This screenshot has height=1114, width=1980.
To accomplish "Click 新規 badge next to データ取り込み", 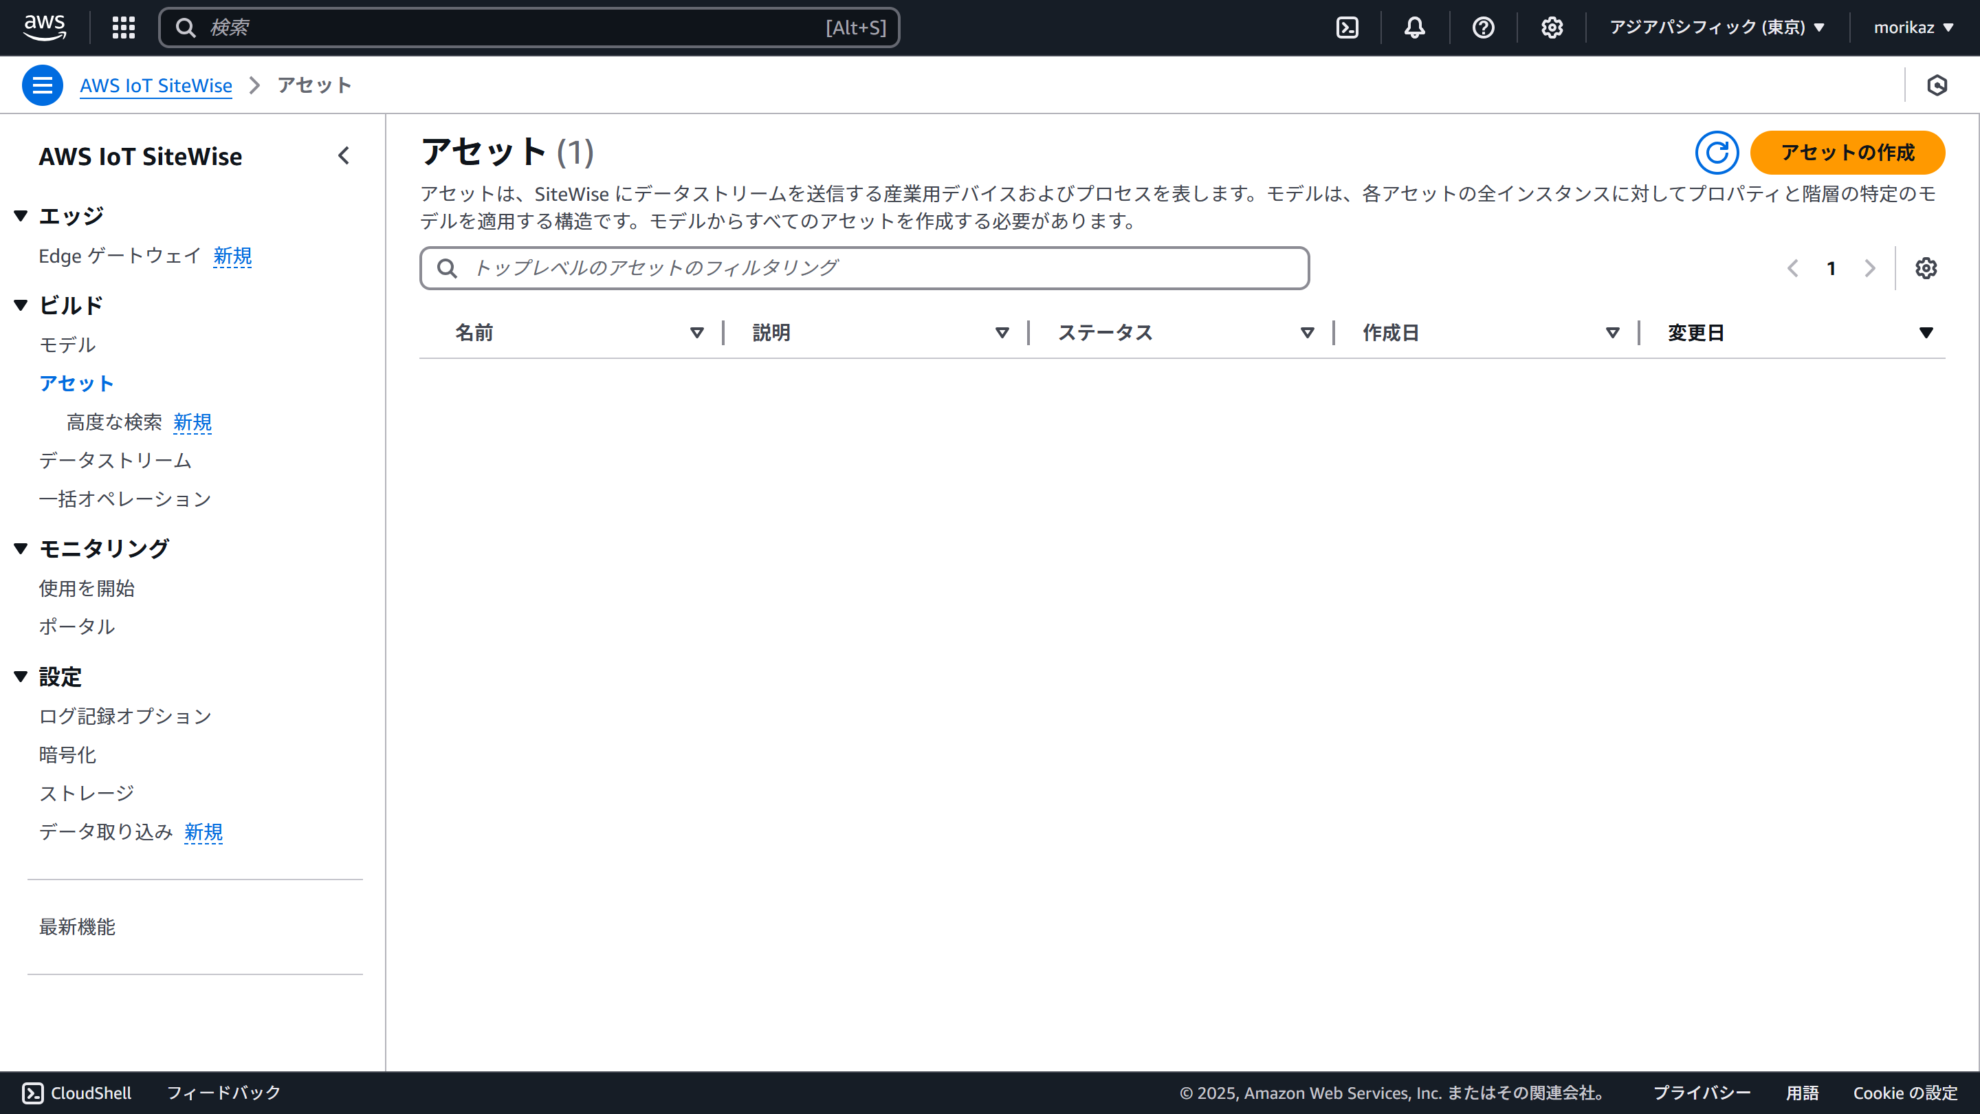I will 203,832.
